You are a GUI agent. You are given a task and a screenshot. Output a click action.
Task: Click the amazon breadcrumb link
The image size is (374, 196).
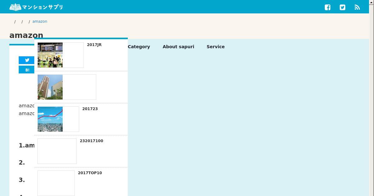tap(40, 21)
